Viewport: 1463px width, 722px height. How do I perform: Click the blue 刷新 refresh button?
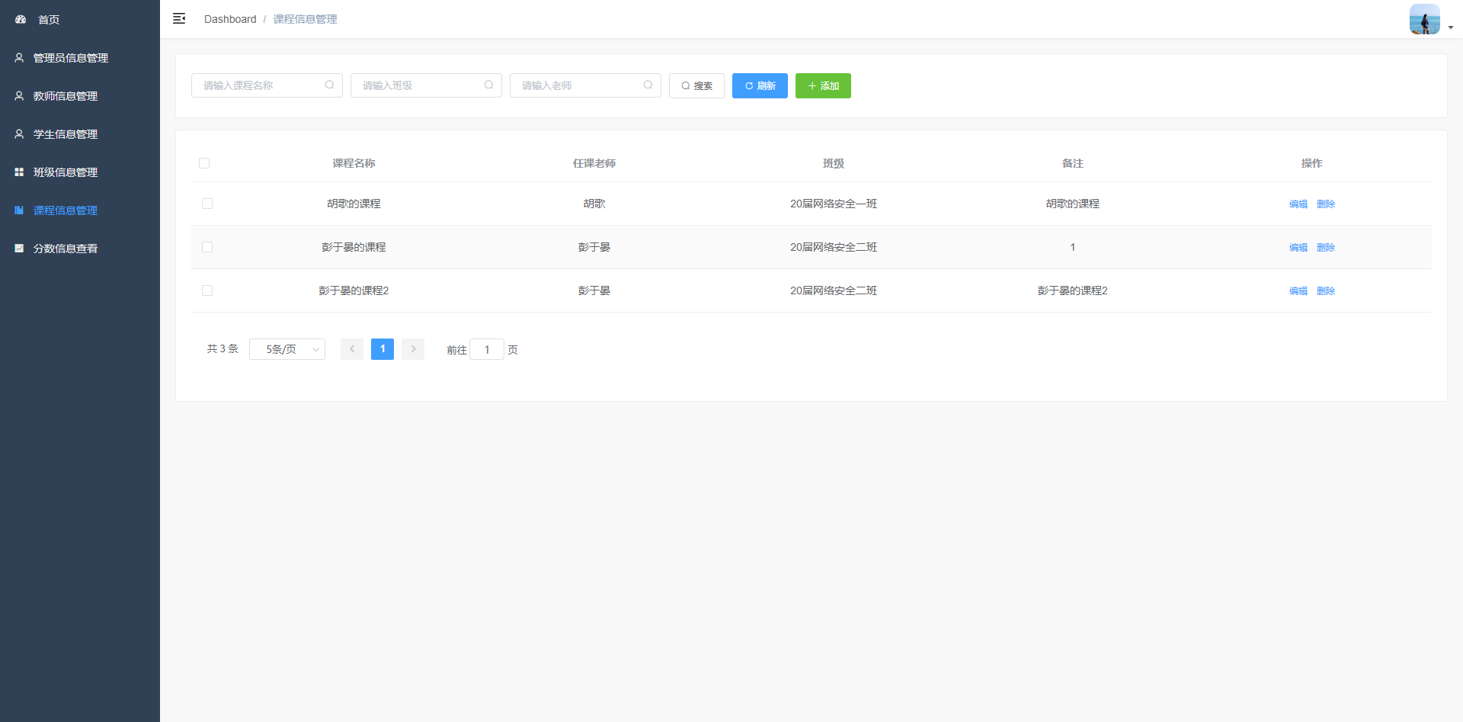[760, 86]
